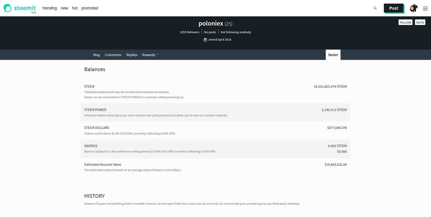Open the 1055 followers list
Screen dimensions: 431x217
click(x=190, y=32)
